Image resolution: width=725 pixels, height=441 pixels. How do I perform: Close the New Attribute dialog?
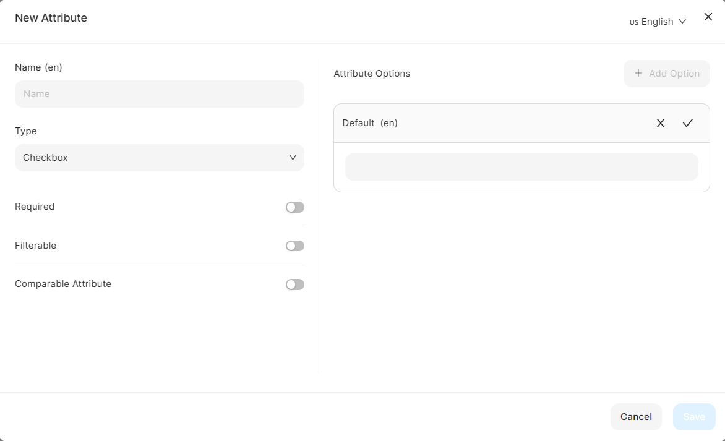[x=708, y=17]
